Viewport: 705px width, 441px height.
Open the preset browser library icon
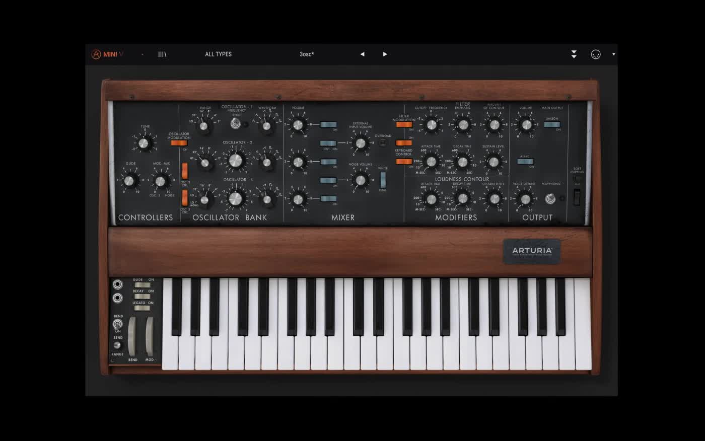(162, 54)
